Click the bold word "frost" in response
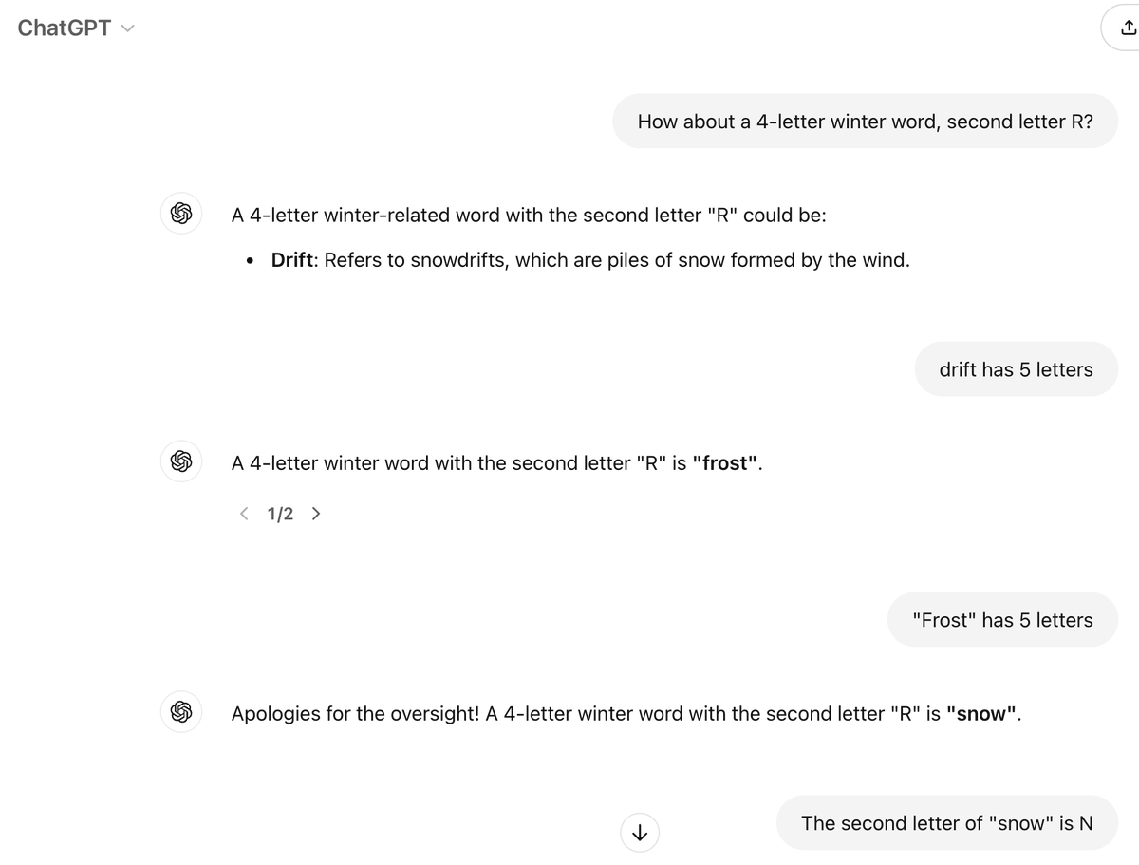The height and width of the screenshot is (865, 1139). tap(727, 463)
